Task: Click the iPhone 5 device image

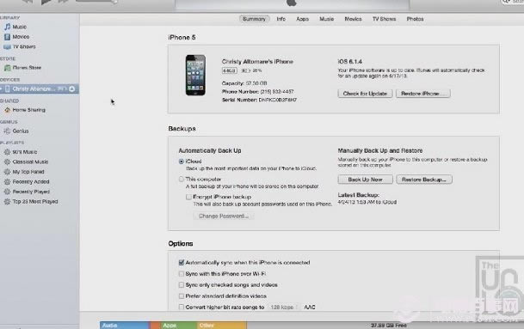Action: (x=195, y=75)
